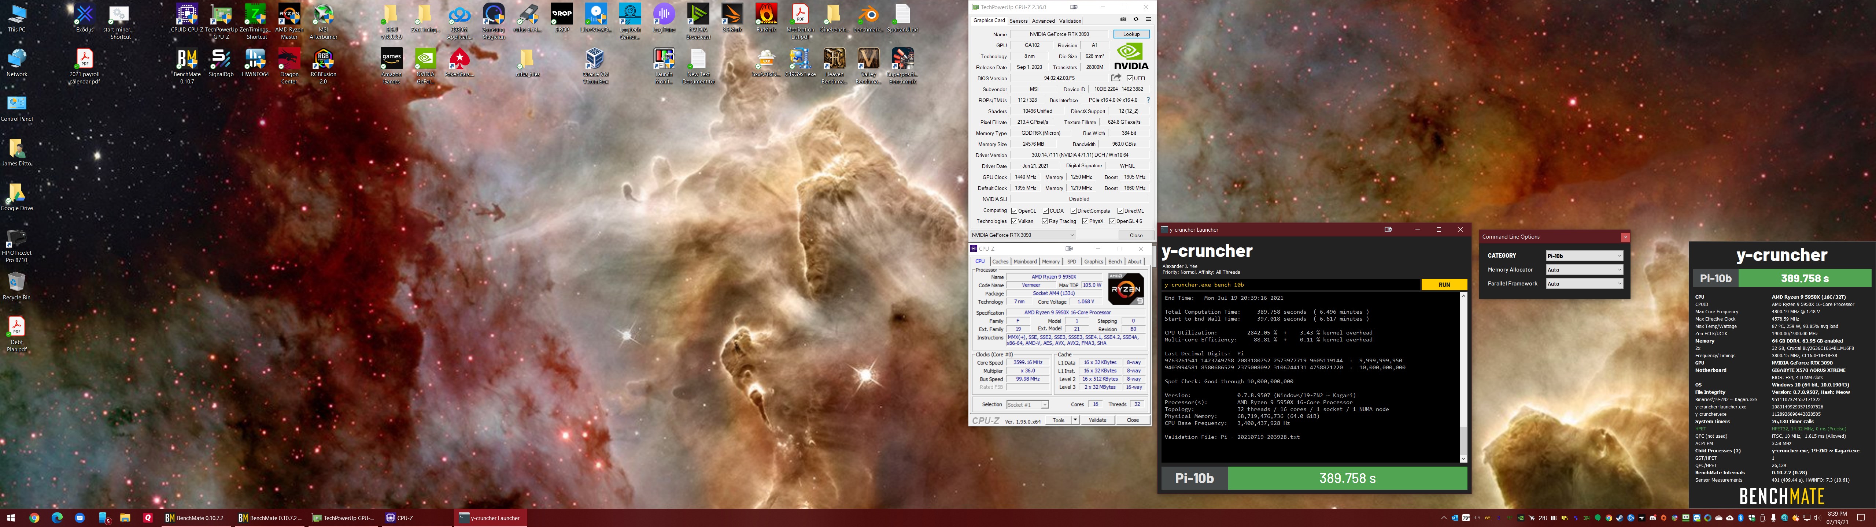Open the NVIDIA Broadcast desktop icon
Image resolution: width=1876 pixels, height=527 pixels.
698,22
